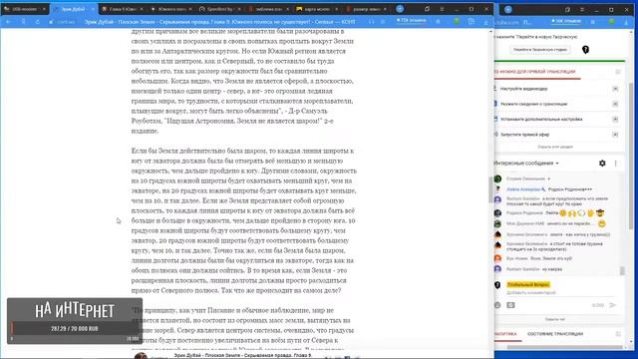Click 'Перейти в Творческую студию' button
The image size is (638, 359).
click(540, 50)
